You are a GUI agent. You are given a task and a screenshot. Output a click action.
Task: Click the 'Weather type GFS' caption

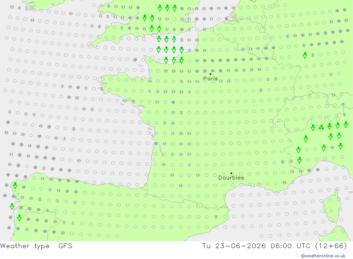tap(36, 246)
